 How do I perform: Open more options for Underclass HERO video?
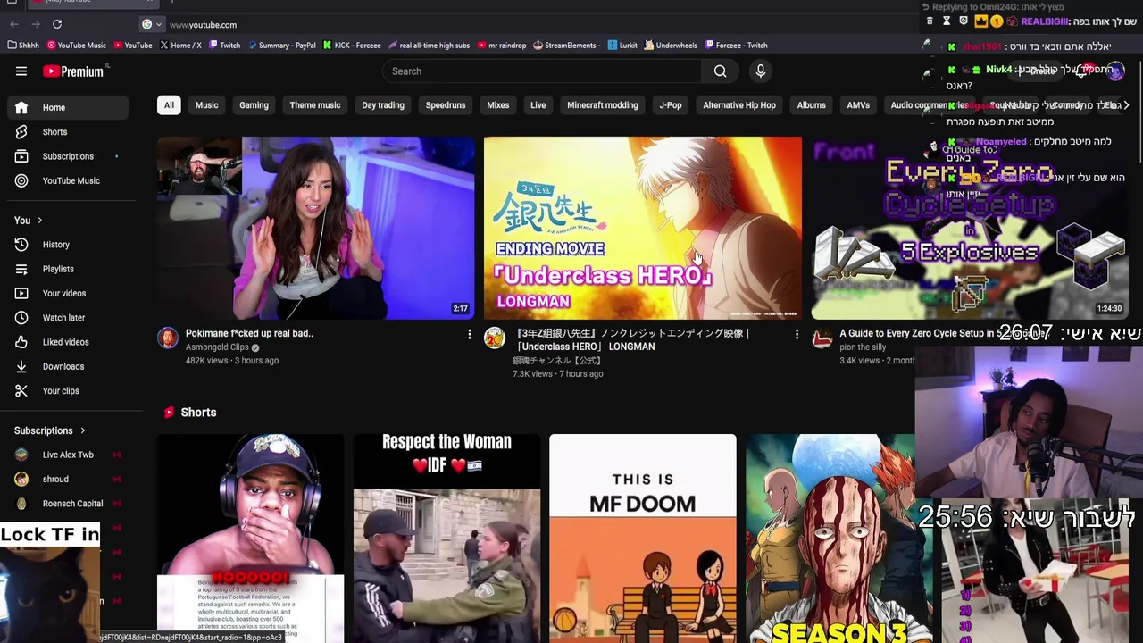pos(797,334)
